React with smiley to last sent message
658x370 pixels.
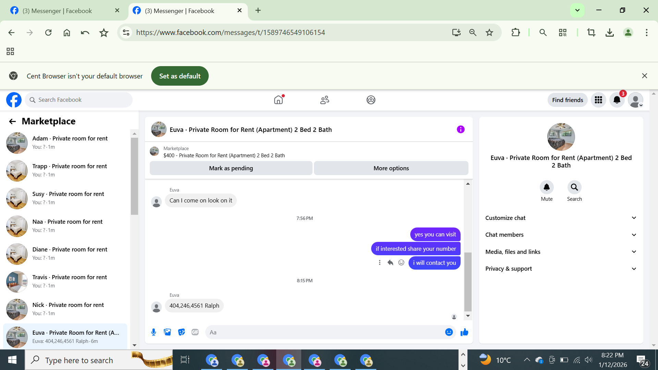401,262
